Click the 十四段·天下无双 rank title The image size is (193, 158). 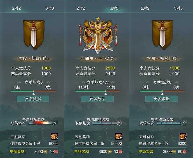pyautogui.click(x=98, y=58)
